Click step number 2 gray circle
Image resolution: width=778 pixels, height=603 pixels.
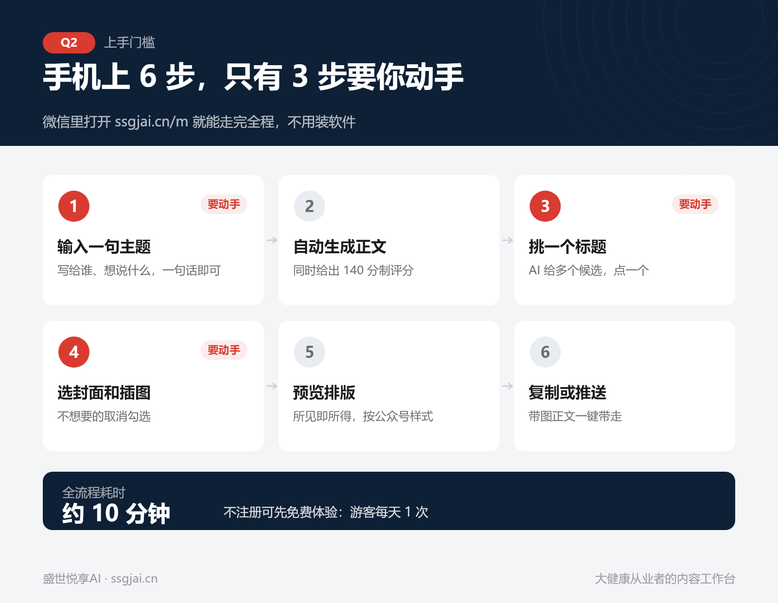coord(309,206)
